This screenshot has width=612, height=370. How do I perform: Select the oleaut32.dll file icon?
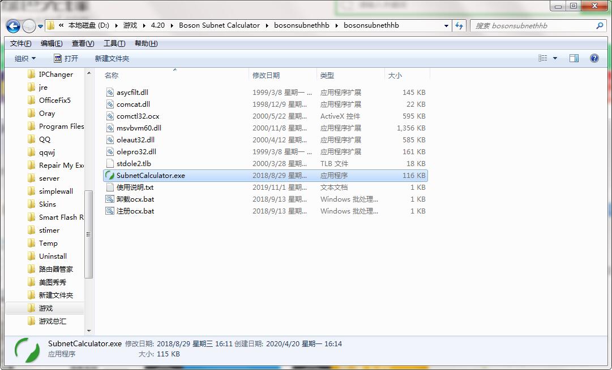tap(110, 140)
